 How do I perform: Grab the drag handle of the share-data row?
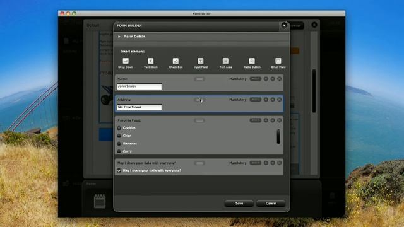[199, 163]
